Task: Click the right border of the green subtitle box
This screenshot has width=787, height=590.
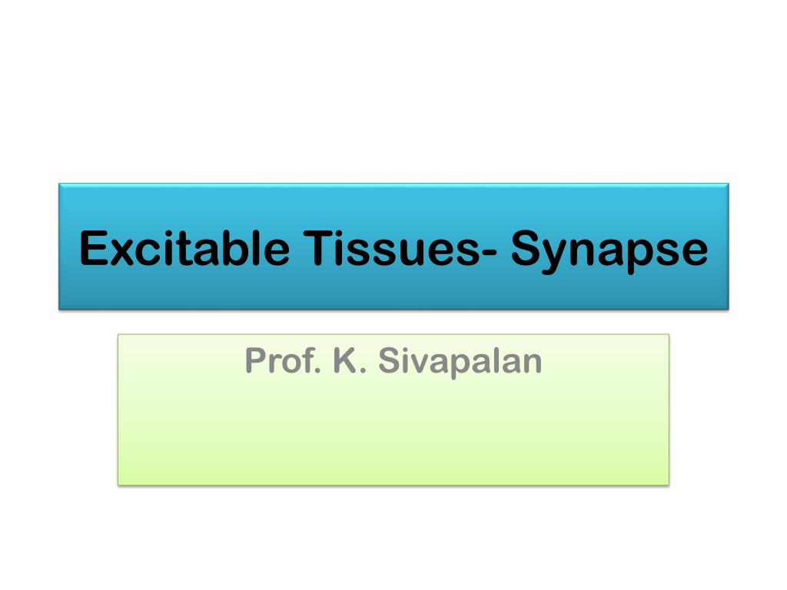Action: (x=669, y=409)
